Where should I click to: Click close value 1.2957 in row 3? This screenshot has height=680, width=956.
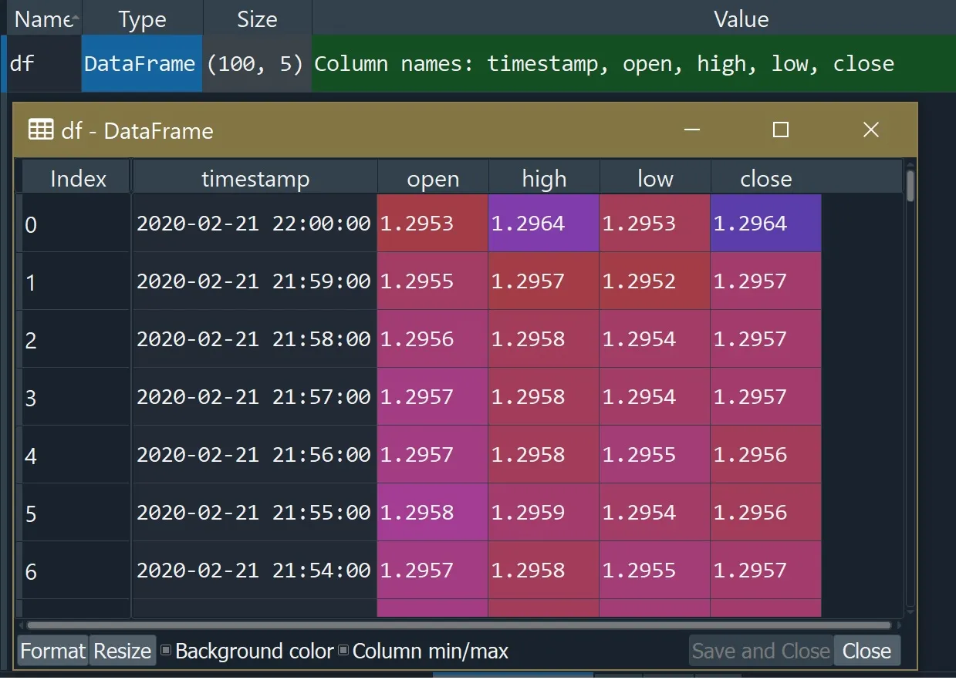[x=766, y=397]
